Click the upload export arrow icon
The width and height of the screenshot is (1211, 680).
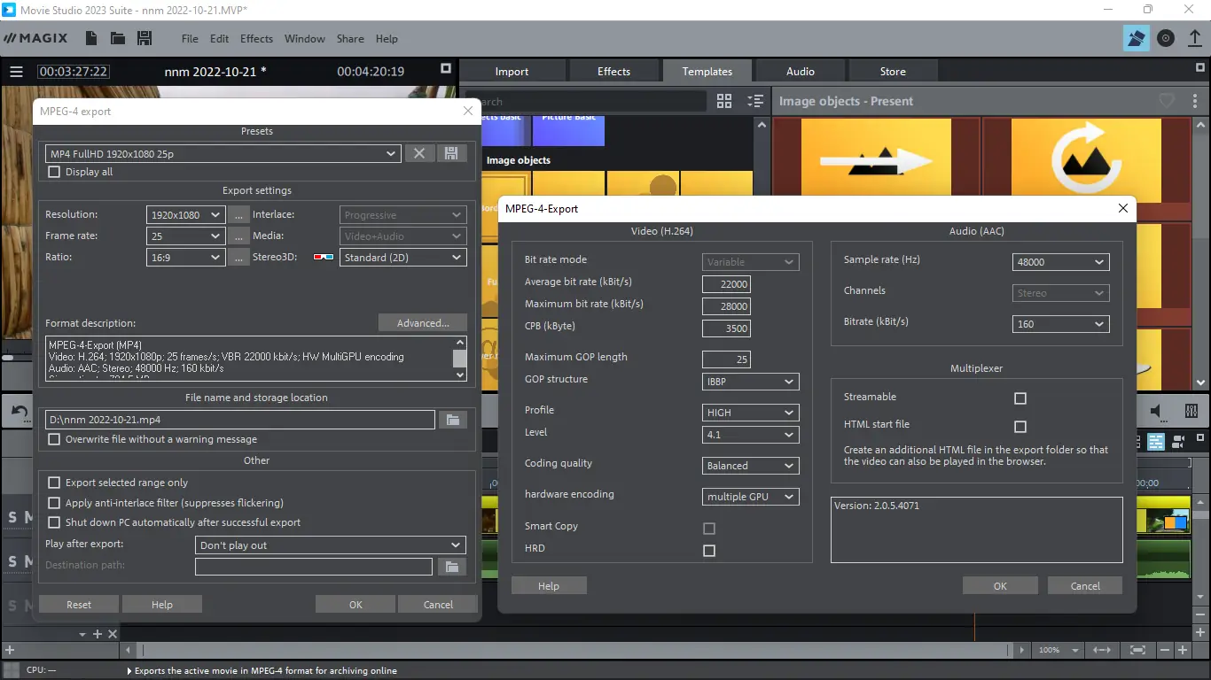[1194, 38]
